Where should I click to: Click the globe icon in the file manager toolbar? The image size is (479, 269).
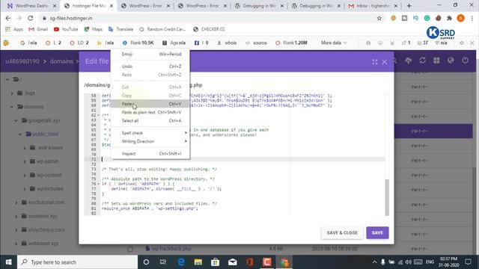click(x=451, y=61)
